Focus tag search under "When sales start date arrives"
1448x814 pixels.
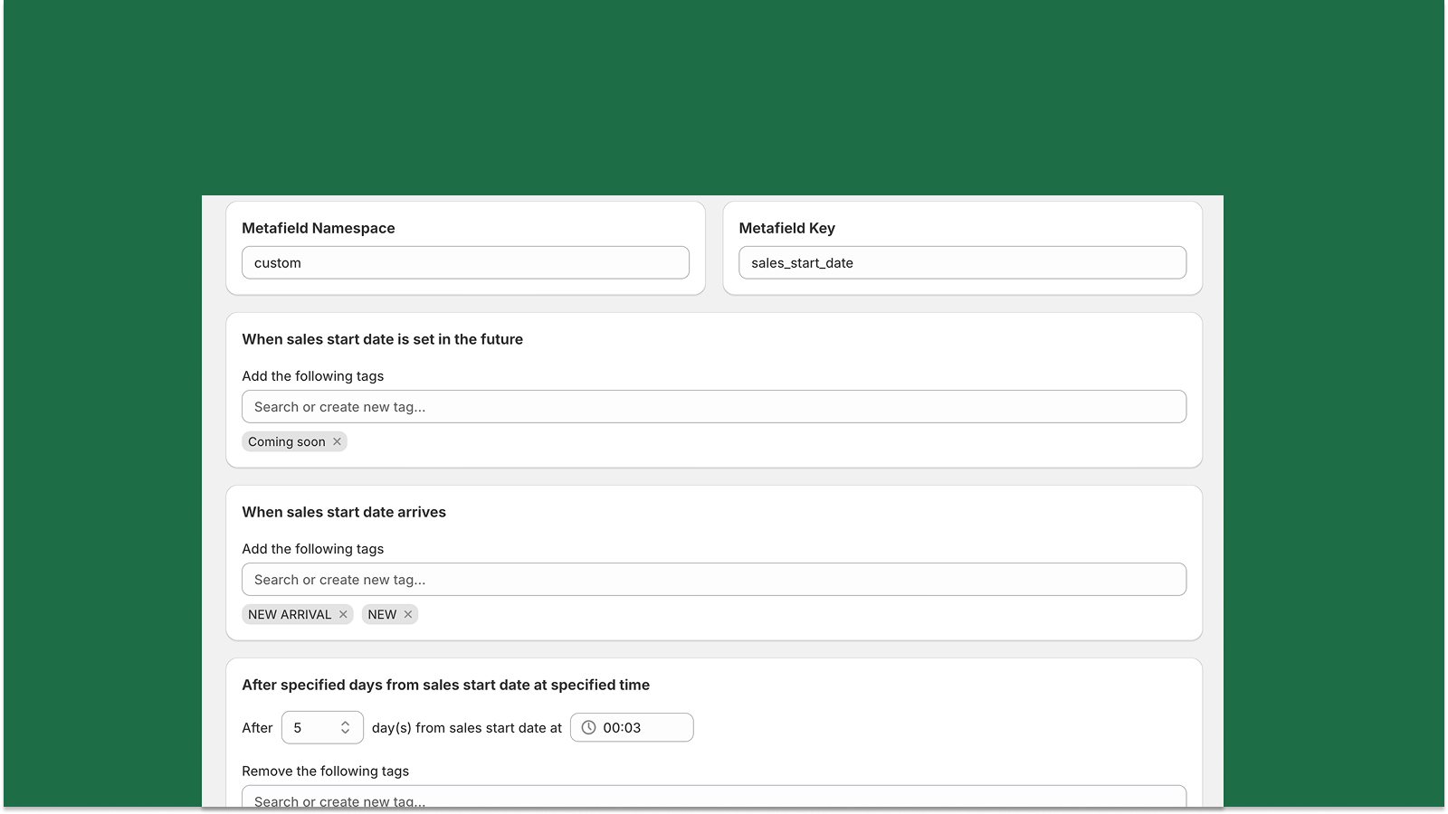coord(713,579)
